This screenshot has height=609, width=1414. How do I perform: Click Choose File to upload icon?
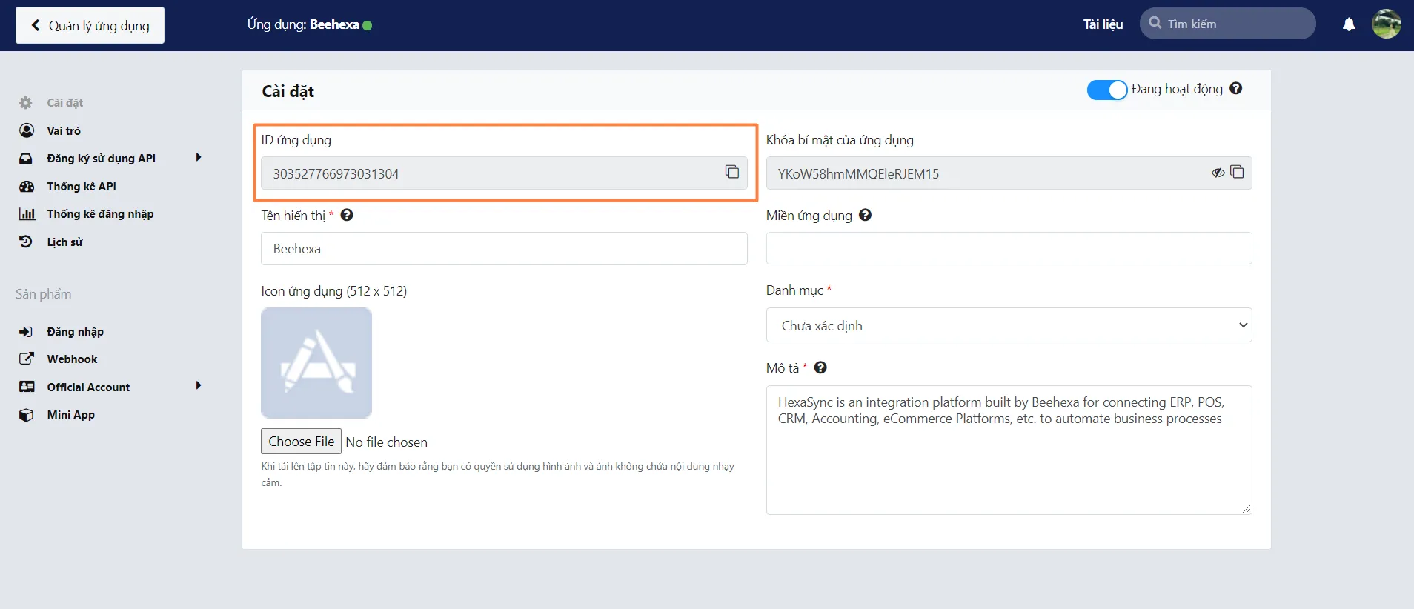pyautogui.click(x=301, y=442)
